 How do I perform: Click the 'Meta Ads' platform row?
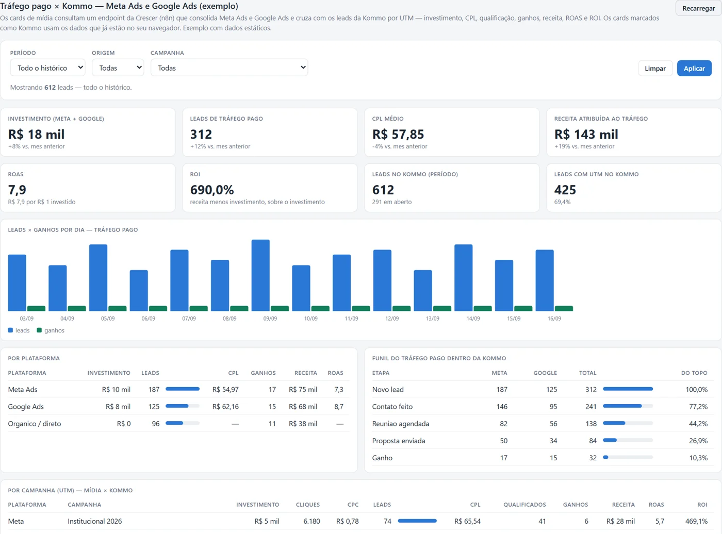(178, 389)
